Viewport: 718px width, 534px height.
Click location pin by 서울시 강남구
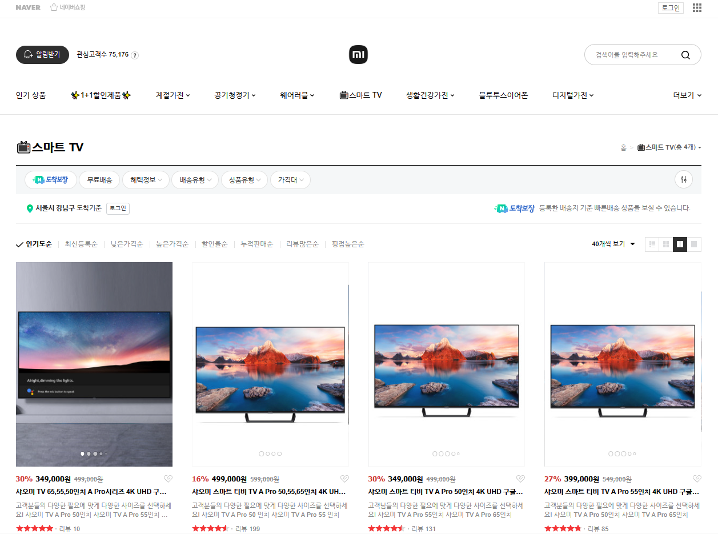tap(30, 209)
